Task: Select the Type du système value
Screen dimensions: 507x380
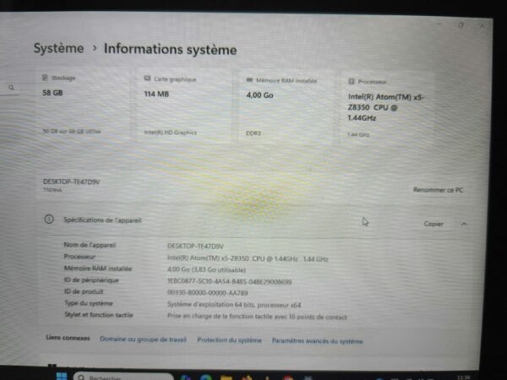Action: [x=234, y=304]
